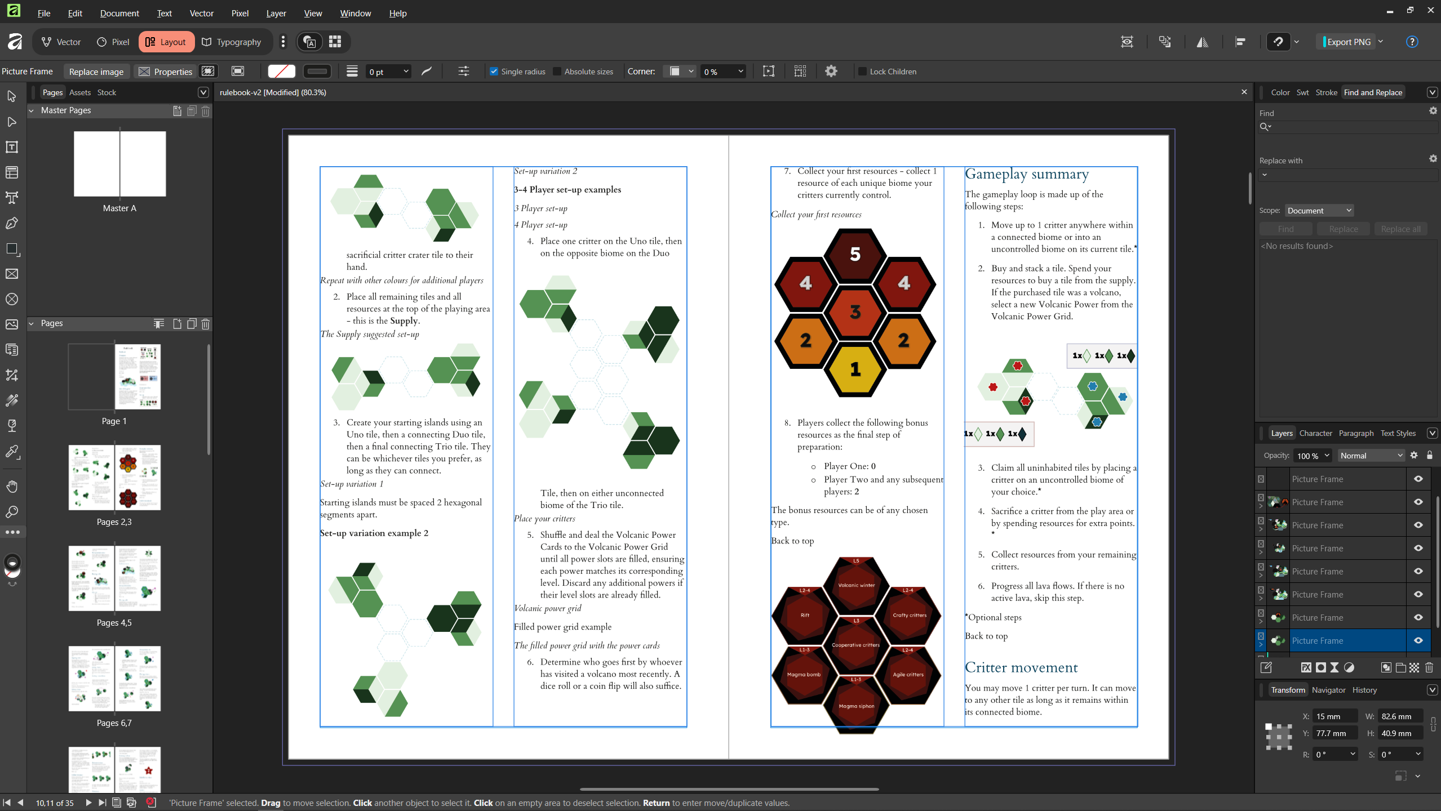
Task: Switch to the Character tab
Action: point(1315,433)
